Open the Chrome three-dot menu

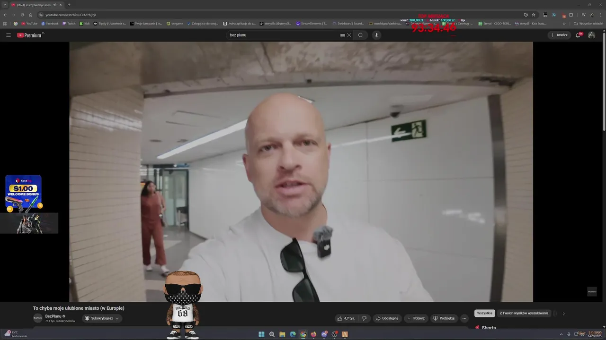[600, 15]
